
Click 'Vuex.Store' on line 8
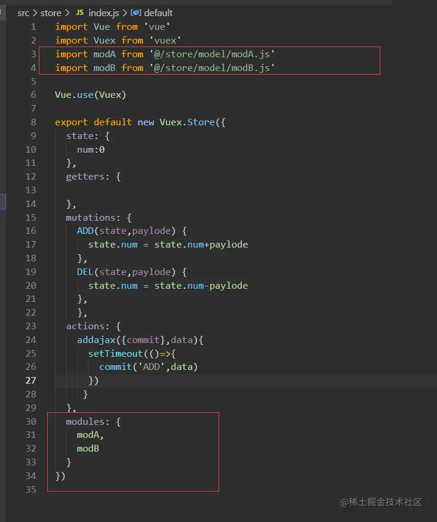click(187, 122)
